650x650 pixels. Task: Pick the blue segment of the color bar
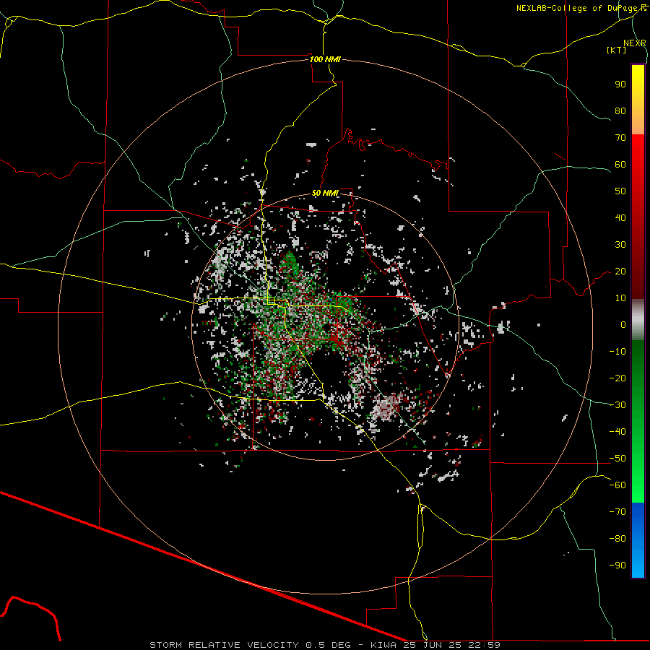tap(638, 540)
